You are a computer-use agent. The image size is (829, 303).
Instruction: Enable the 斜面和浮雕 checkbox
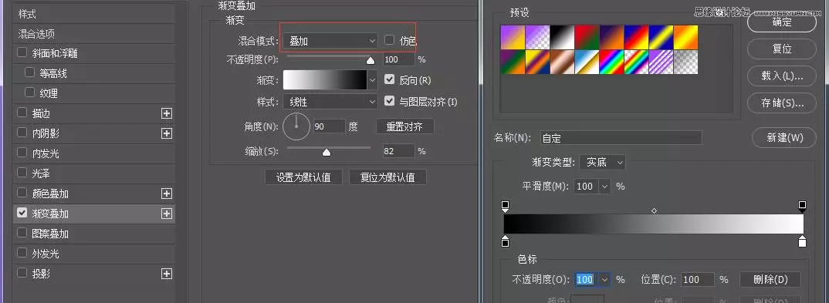[22, 53]
